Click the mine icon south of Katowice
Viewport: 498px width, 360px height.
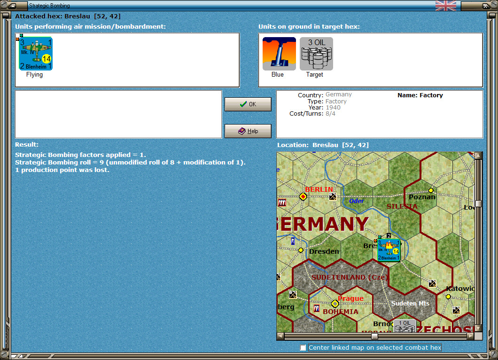point(456,310)
